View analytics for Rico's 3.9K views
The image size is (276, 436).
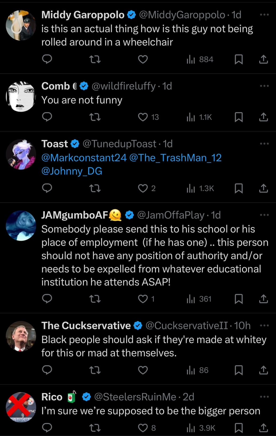[201, 428]
